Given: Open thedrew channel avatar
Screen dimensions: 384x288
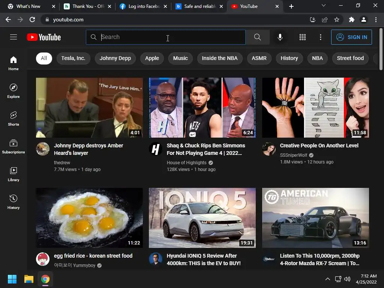Looking at the screenshot, I should [x=43, y=148].
